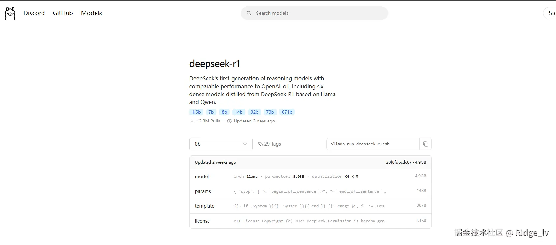556x245 pixels.
Task: Open the 8b version dropdown
Action: pyautogui.click(x=221, y=144)
